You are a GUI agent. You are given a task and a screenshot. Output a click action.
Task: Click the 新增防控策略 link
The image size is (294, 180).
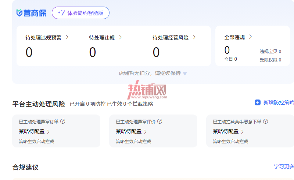pos(279,102)
